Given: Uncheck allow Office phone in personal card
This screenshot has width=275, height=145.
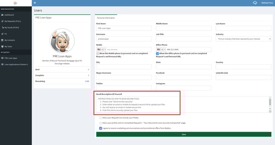Looking at the screenshot, I should click(157, 54).
